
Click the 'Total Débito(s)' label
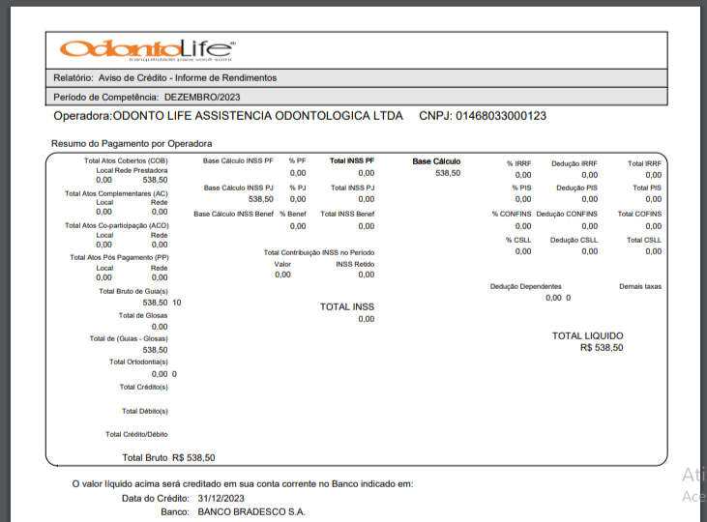coord(145,411)
